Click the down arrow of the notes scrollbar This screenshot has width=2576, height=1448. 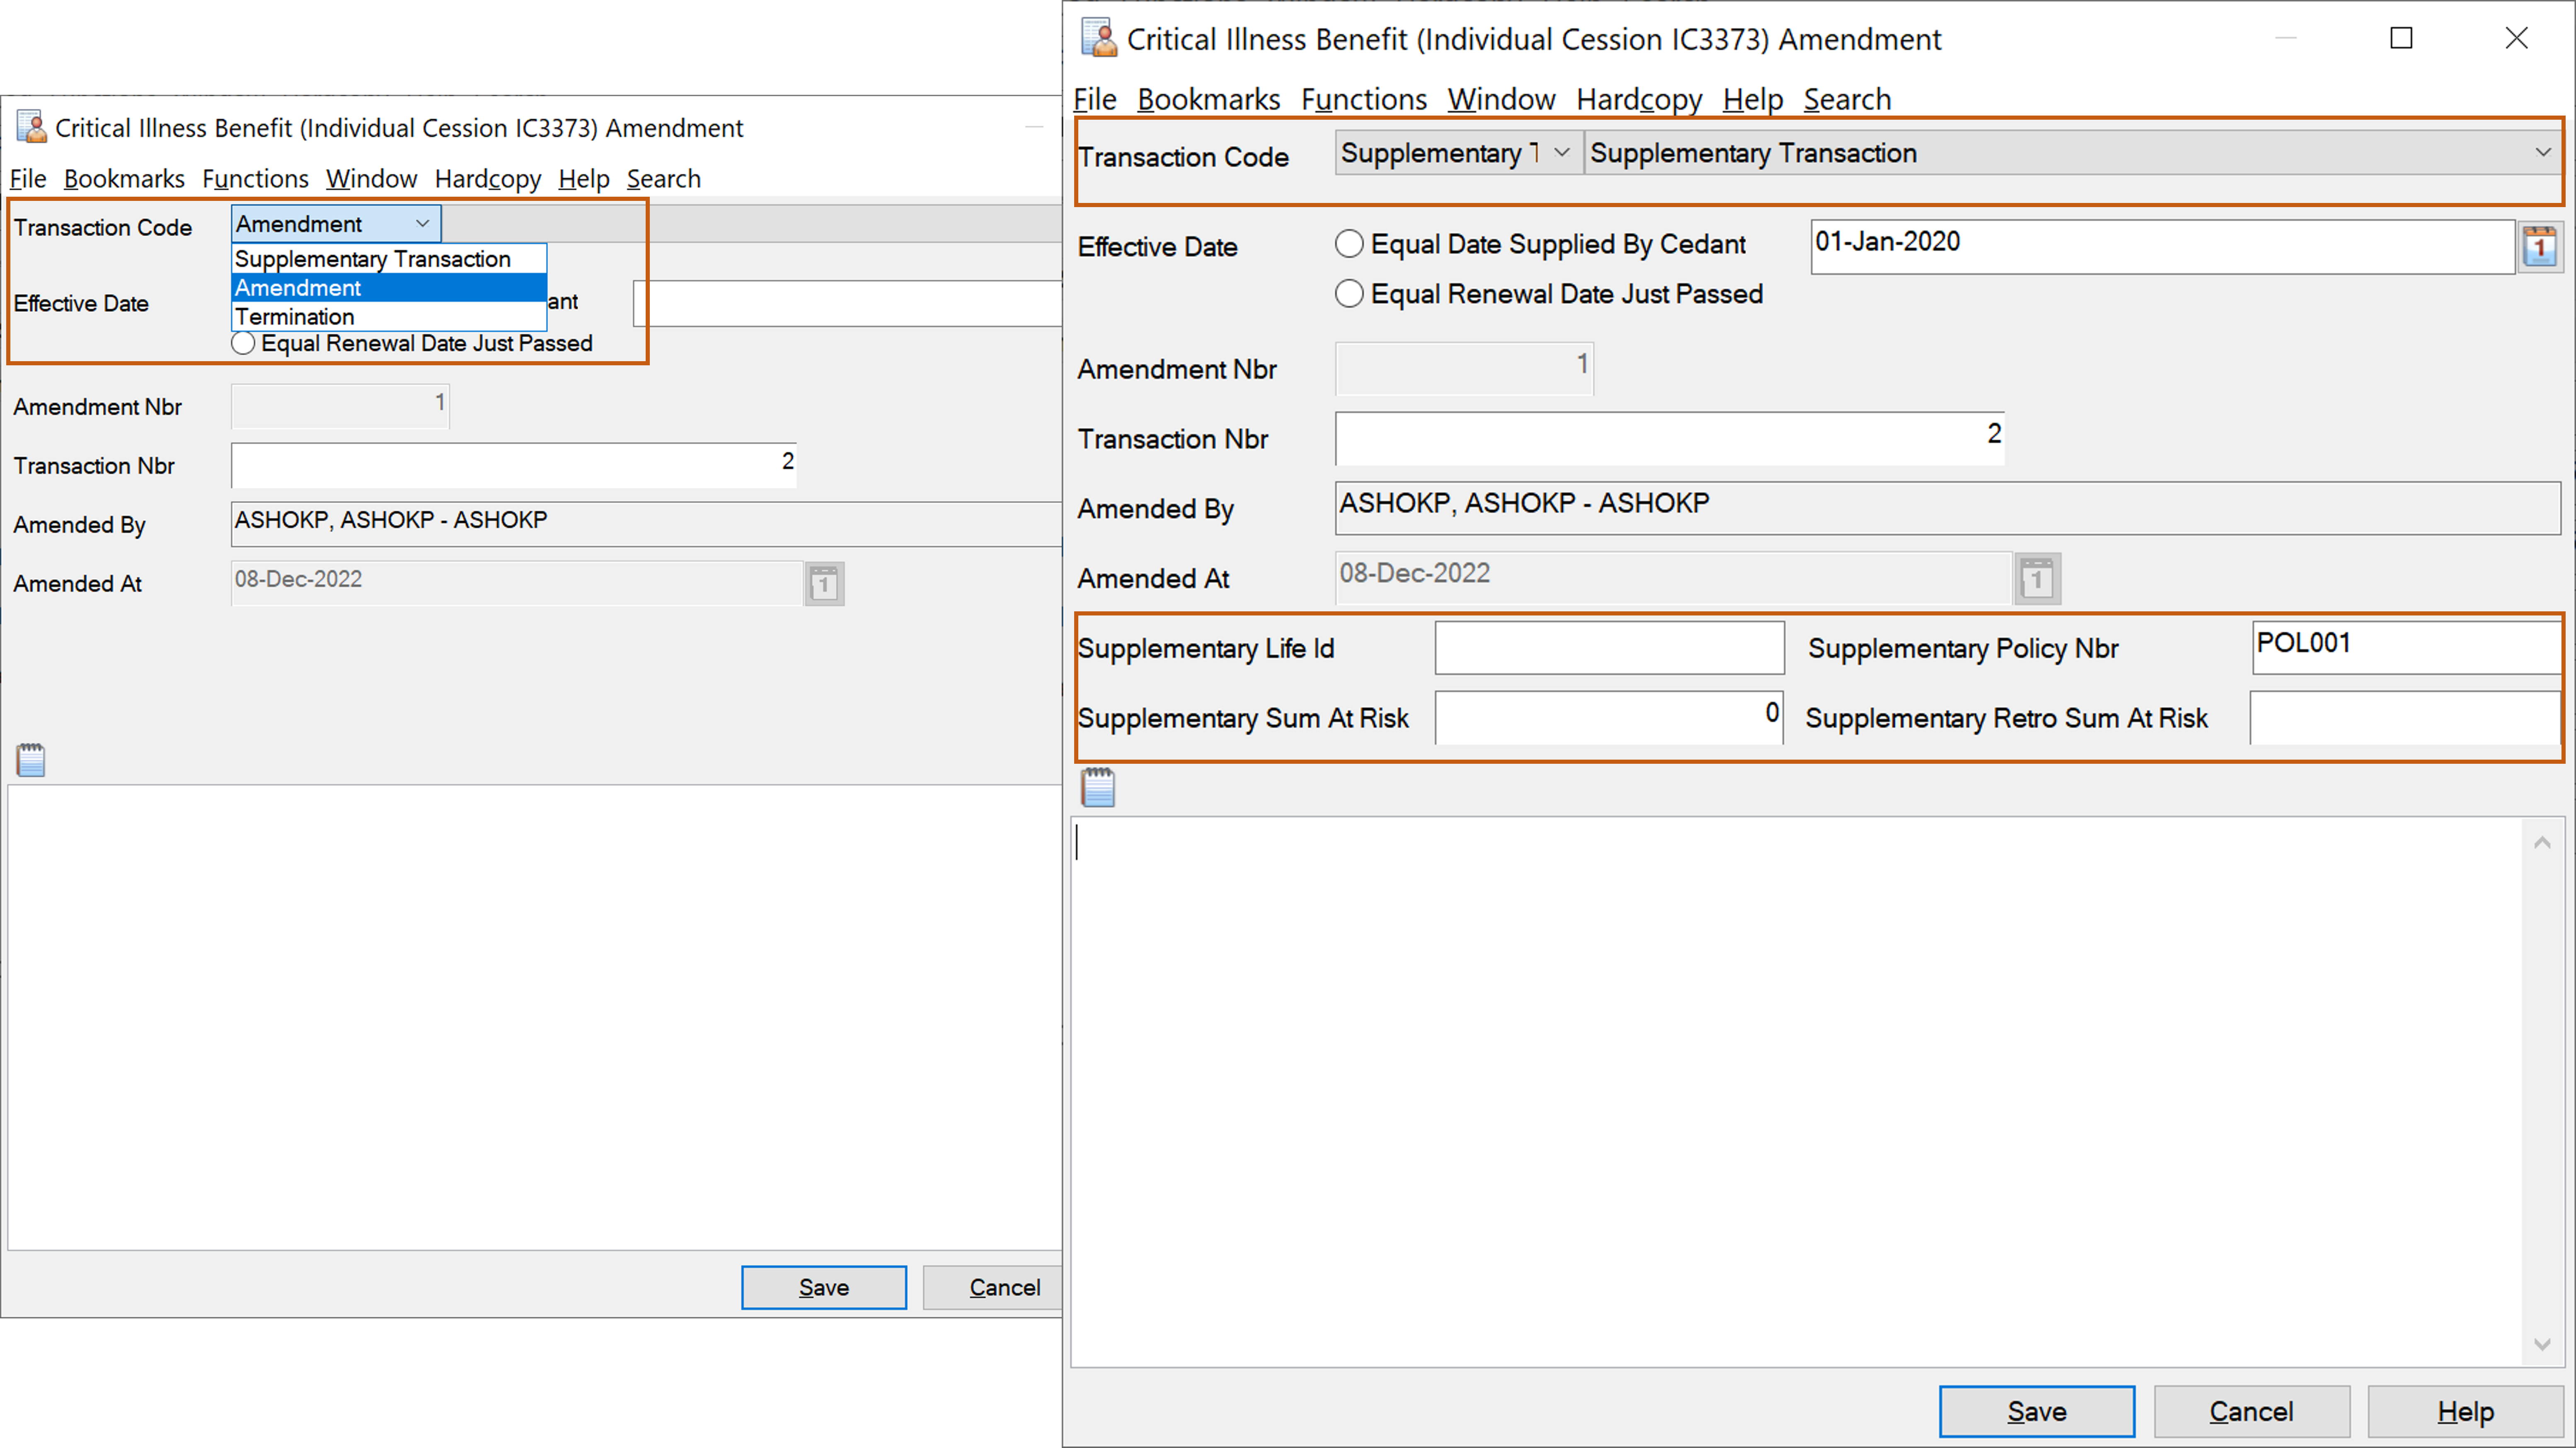pos(2542,1345)
